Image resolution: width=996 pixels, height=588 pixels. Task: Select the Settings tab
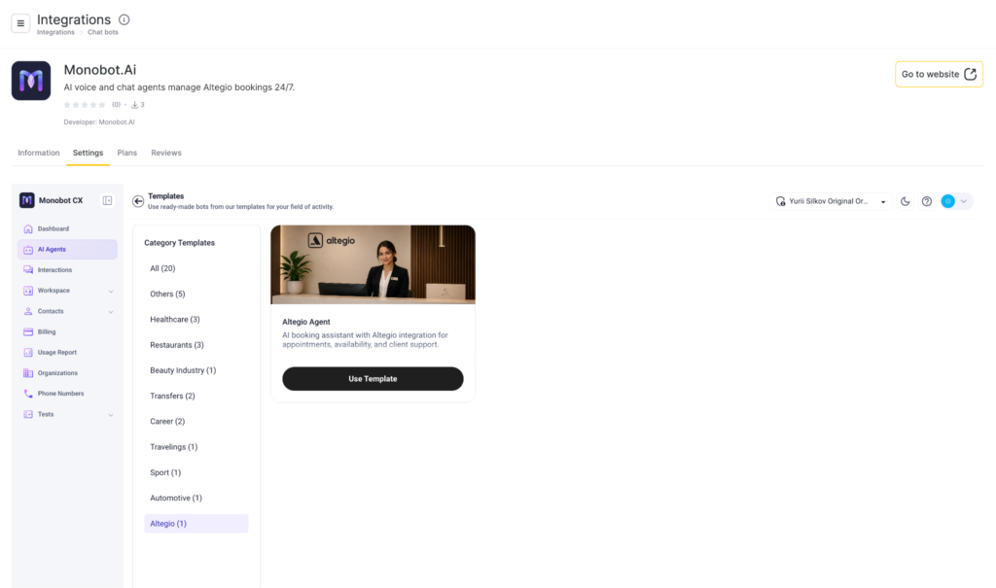88,153
